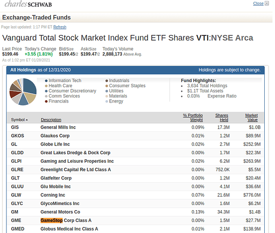Click Financials legend dot

click(46, 102)
